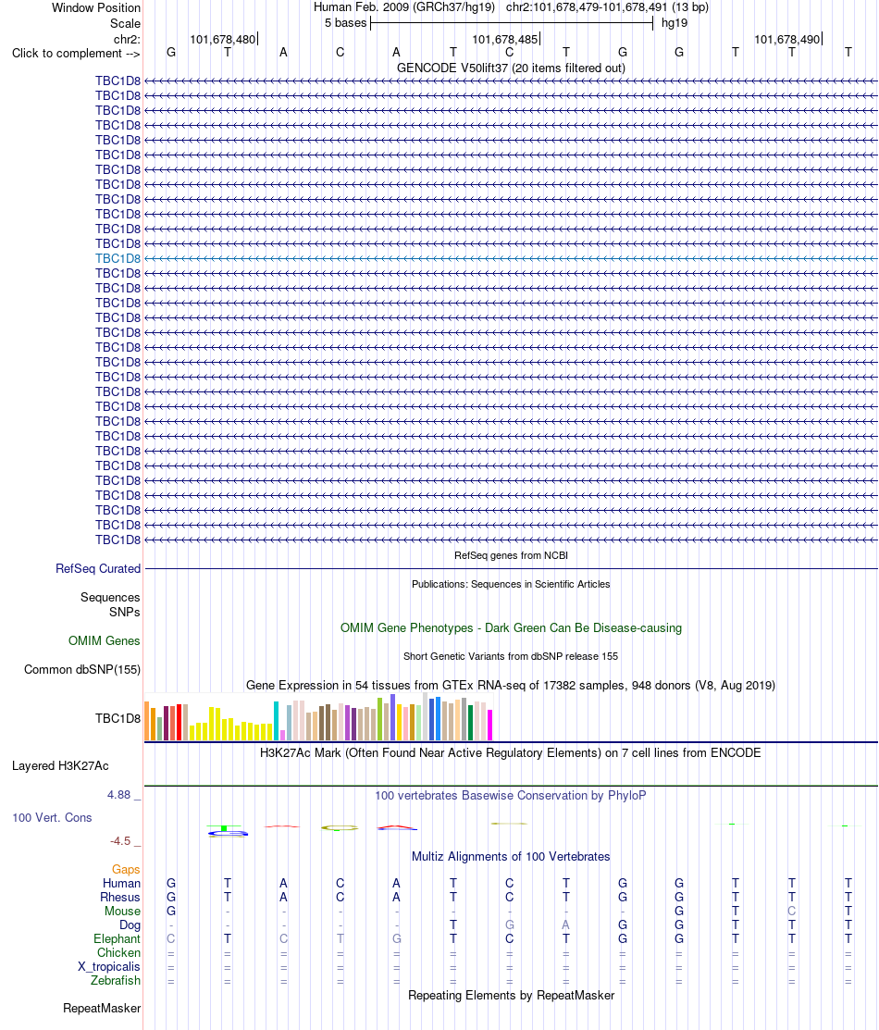Select the 'Zebrafish' alignment row label
This screenshot has height=1030, width=879.
pyautogui.click(x=116, y=981)
